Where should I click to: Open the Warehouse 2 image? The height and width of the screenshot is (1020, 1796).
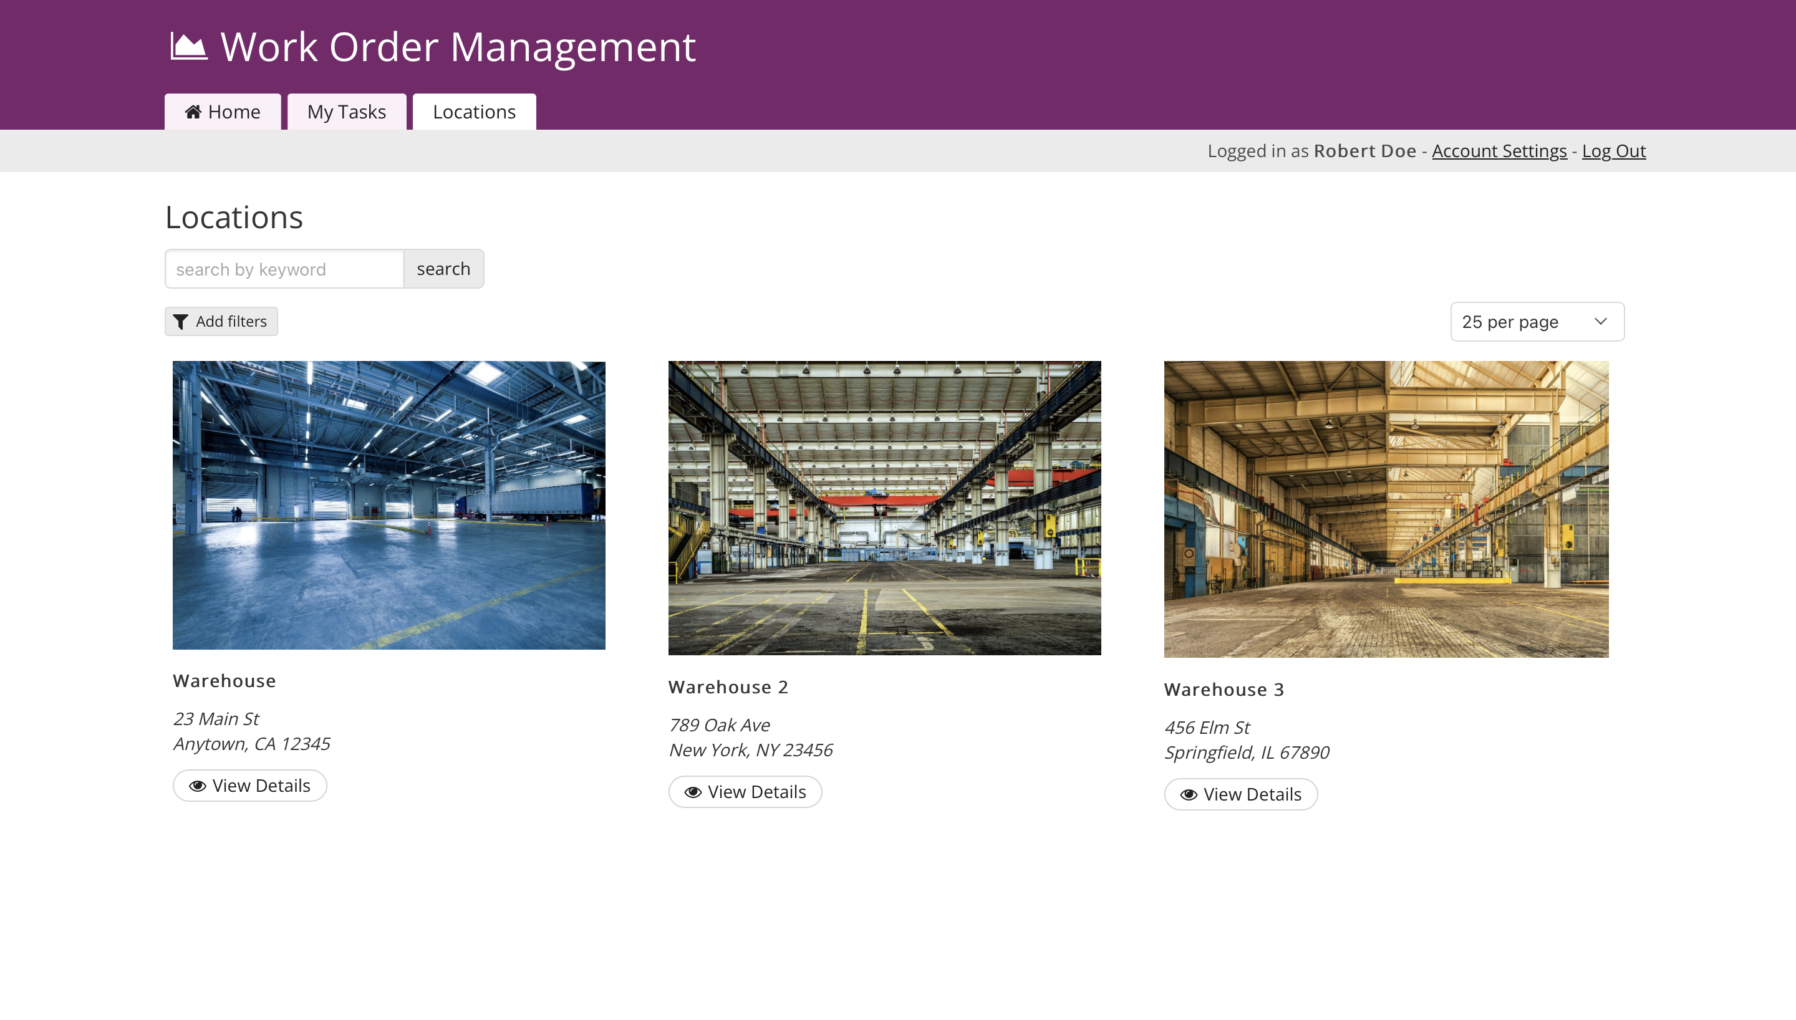[x=884, y=508]
